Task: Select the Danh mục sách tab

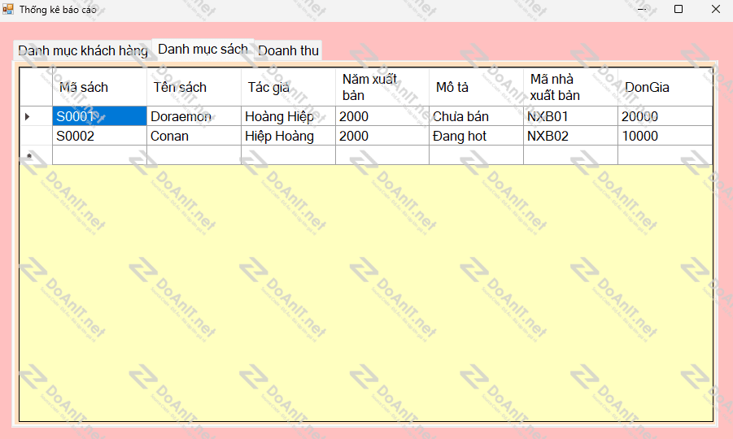Action: coord(203,49)
